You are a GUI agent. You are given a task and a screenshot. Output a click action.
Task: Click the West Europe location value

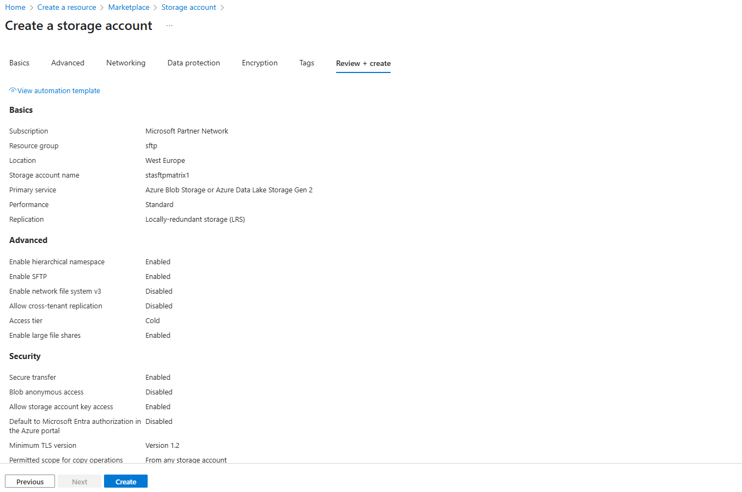[x=165, y=161]
